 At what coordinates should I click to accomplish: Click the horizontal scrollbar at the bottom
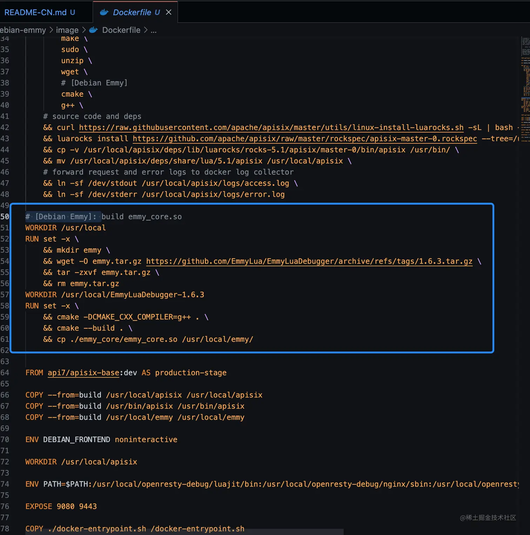pyautogui.click(x=175, y=532)
